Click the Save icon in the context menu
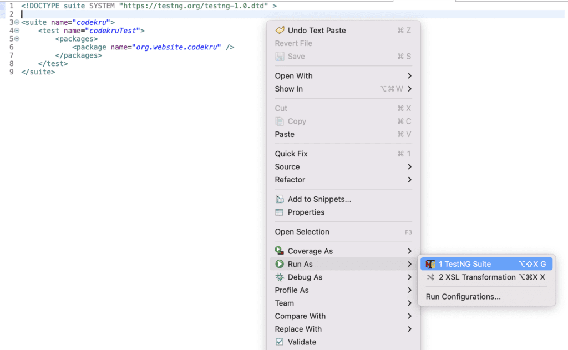The width and height of the screenshot is (568, 350). pos(280,56)
